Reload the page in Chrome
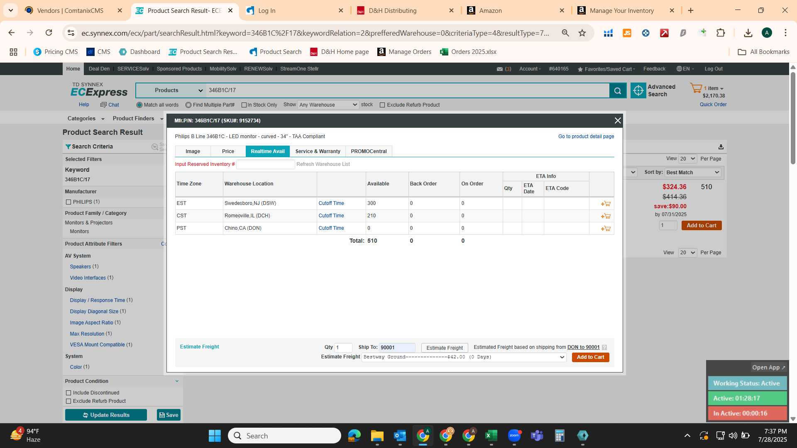 [49, 33]
